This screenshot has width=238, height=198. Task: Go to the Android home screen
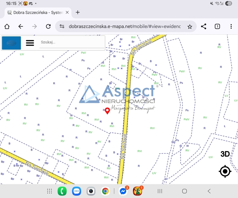(x=184, y=191)
